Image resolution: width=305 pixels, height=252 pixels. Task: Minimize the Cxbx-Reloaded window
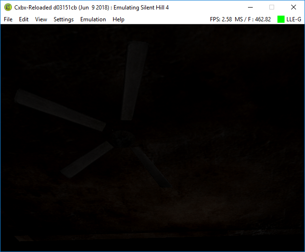point(250,8)
